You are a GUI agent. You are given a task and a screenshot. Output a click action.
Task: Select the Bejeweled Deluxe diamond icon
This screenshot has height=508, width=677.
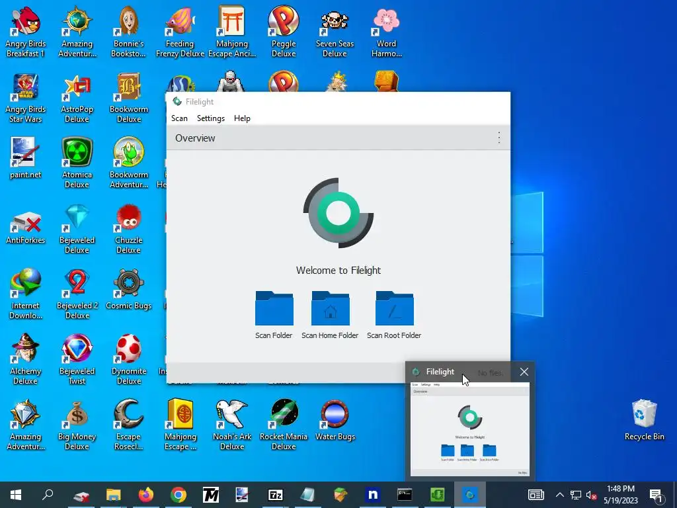click(x=77, y=229)
